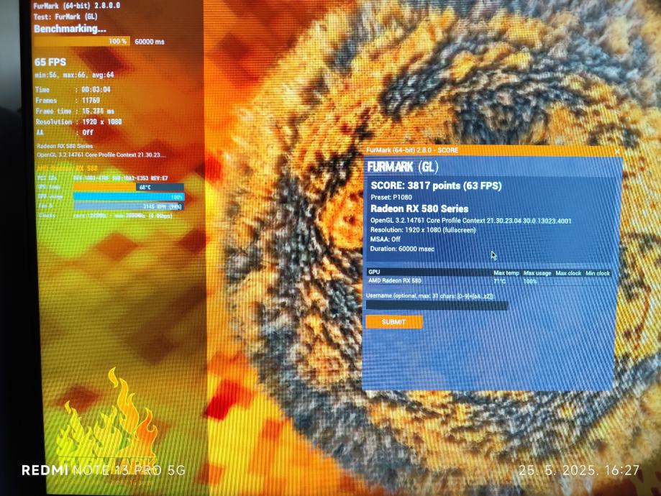The height and width of the screenshot is (496, 661).
Task: Click the '71°C' max temp value
Action: (500, 281)
